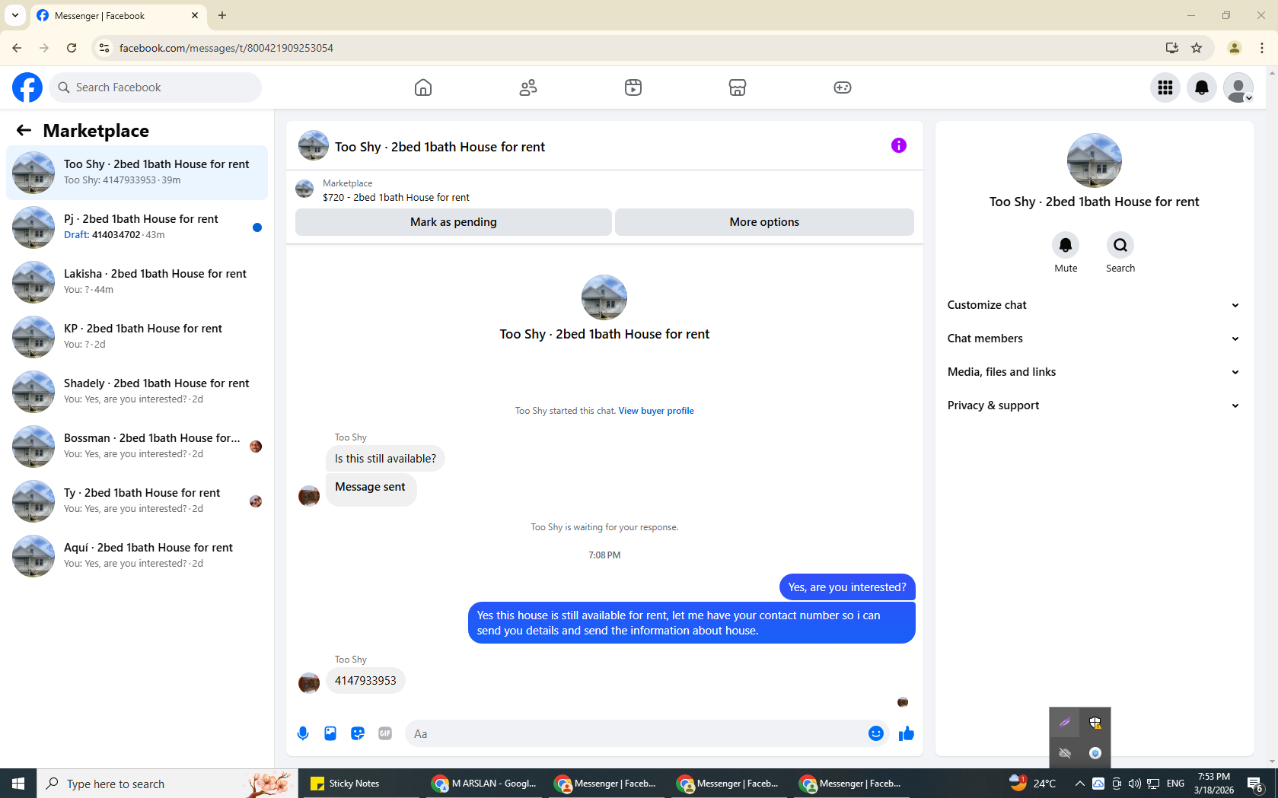
Task: Click the house listing thumbnail in right panel
Action: 1094,161
